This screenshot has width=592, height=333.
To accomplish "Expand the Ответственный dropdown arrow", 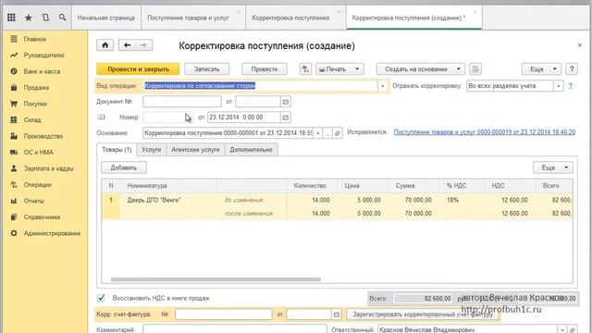I will point(562,329).
